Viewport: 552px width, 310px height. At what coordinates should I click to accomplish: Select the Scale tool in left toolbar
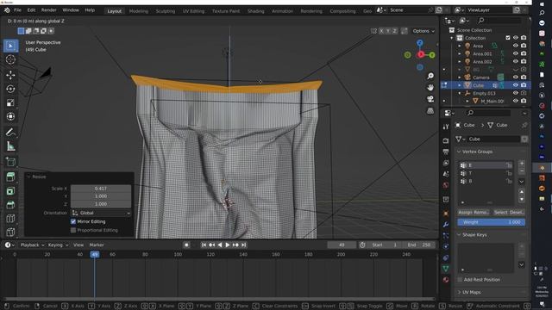coord(10,102)
